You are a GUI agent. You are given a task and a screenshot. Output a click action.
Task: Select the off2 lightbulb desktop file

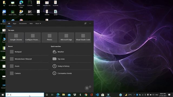[x=38, y=12]
